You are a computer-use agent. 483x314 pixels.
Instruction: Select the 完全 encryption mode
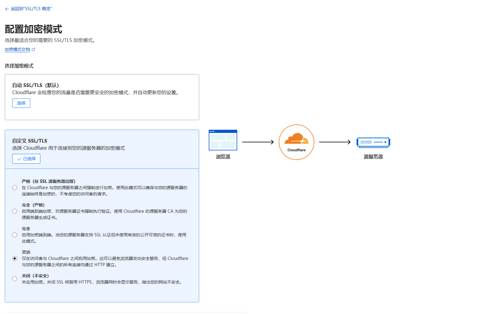click(x=15, y=235)
